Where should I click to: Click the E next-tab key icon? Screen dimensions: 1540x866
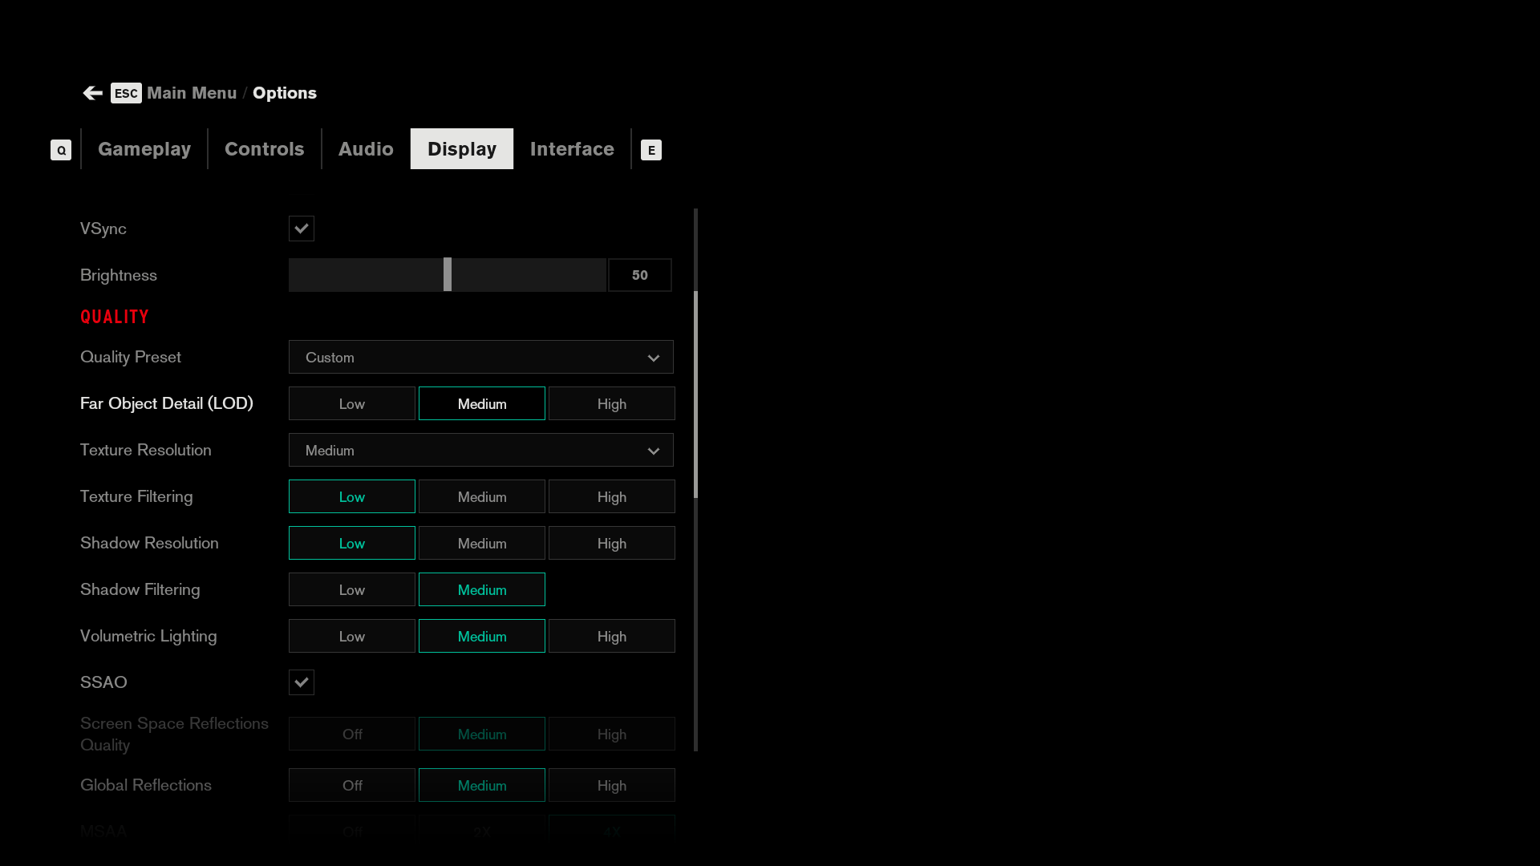click(x=650, y=150)
